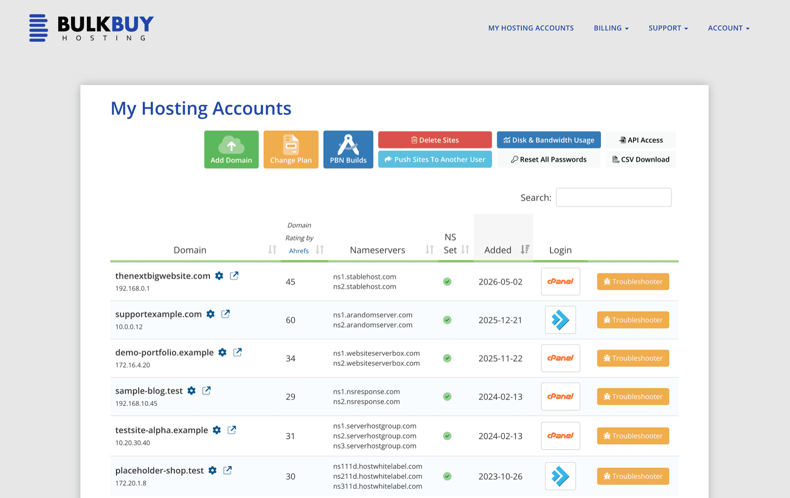Viewport: 790px width, 498px height.
Task: Open API Access
Action: tap(641, 140)
